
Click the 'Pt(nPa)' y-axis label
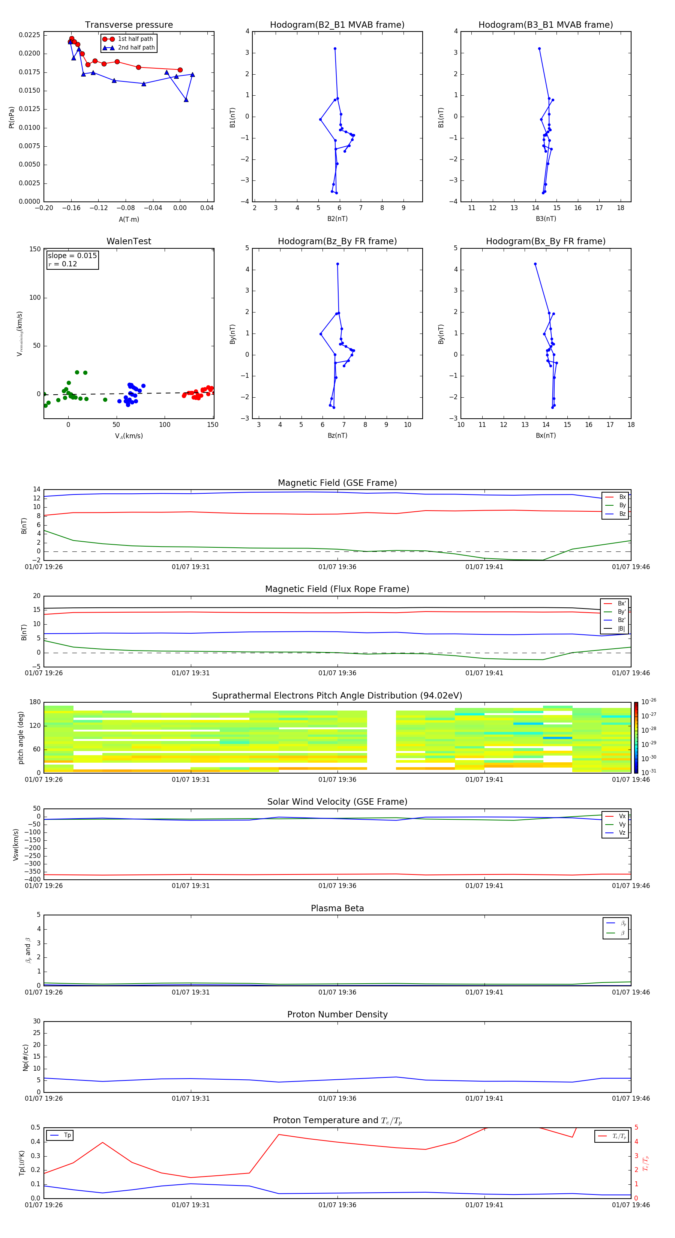pos(12,117)
